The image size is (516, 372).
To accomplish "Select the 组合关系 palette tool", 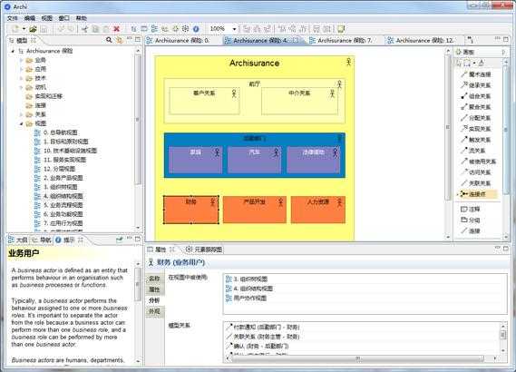I will click(x=476, y=96).
